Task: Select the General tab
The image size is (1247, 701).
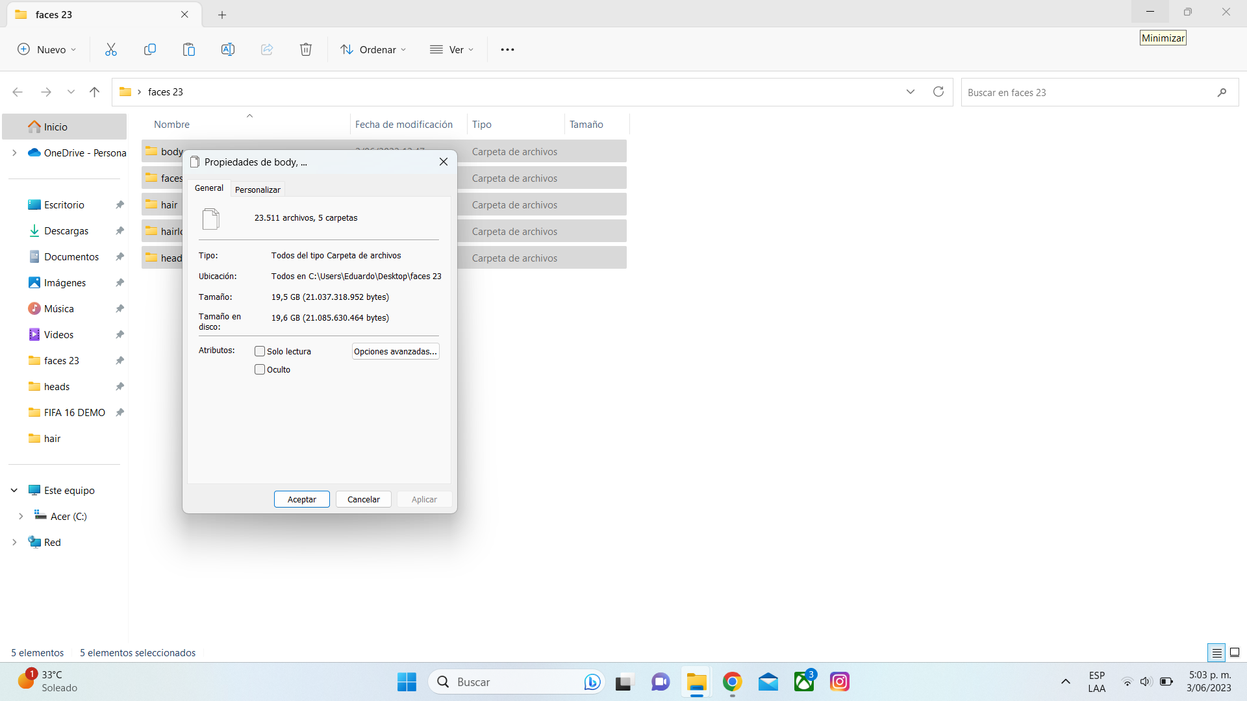Action: pyautogui.click(x=209, y=188)
